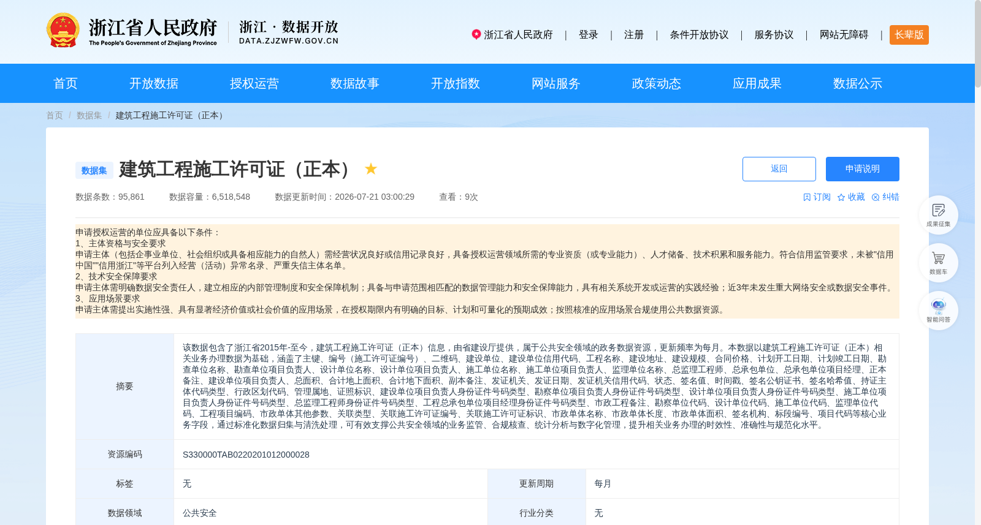Click the 数据集 blue tag label
981x525 pixels.
[94, 170]
